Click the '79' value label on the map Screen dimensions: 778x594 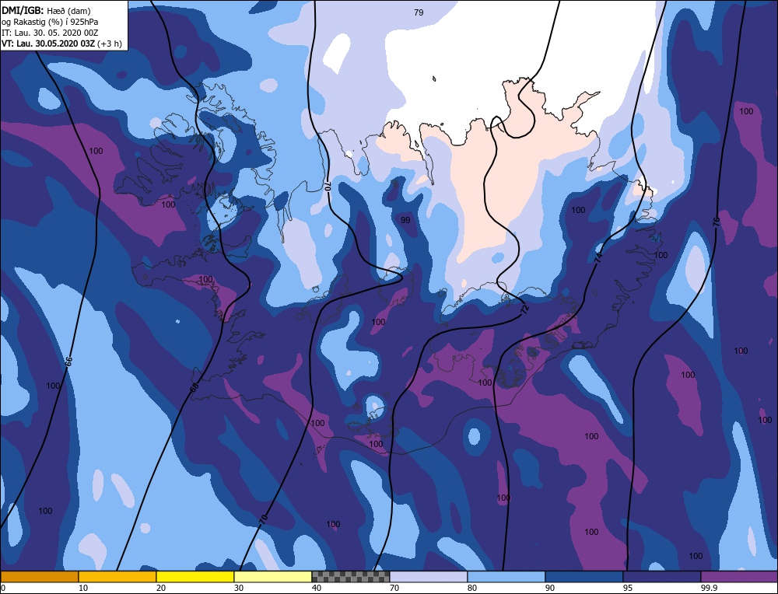pyautogui.click(x=419, y=12)
